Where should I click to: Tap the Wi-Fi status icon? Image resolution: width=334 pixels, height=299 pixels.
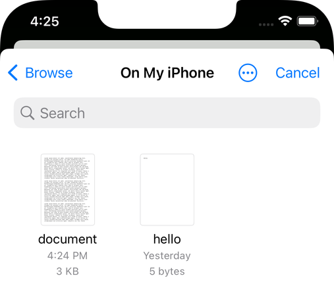point(285,21)
